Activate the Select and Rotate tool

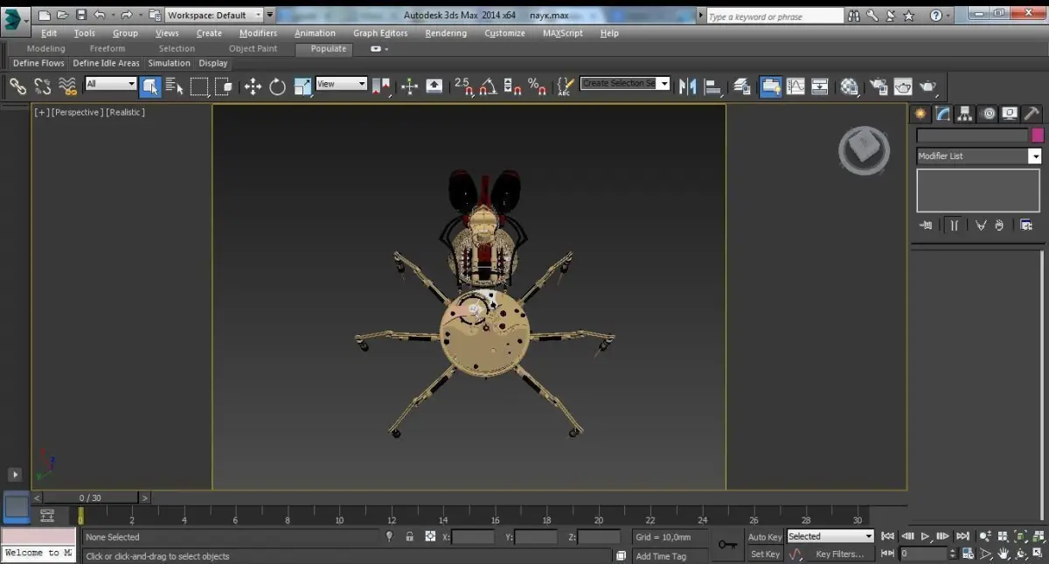point(277,86)
